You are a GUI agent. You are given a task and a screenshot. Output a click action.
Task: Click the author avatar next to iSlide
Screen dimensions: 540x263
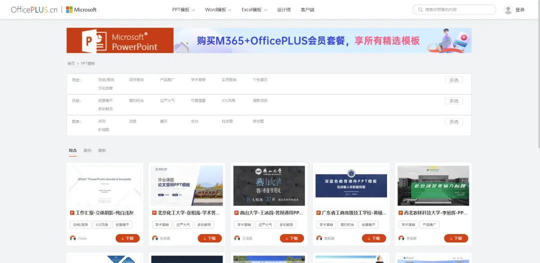[72, 238]
